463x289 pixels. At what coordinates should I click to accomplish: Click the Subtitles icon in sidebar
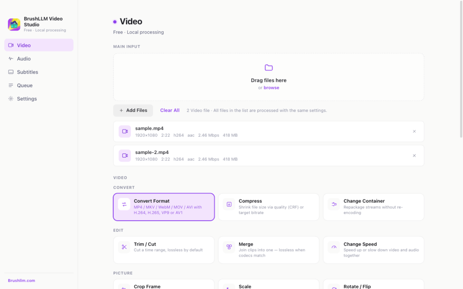pyautogui.click(x=11, y=72)
